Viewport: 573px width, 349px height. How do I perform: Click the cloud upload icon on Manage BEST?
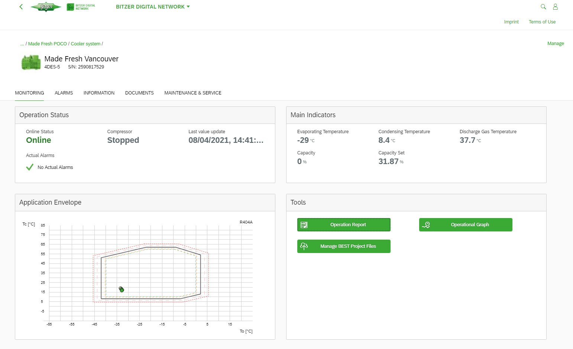click(304, 246)
